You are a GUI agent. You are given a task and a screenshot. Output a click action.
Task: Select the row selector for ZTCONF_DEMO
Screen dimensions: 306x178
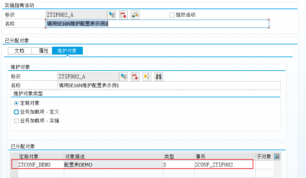14,165
